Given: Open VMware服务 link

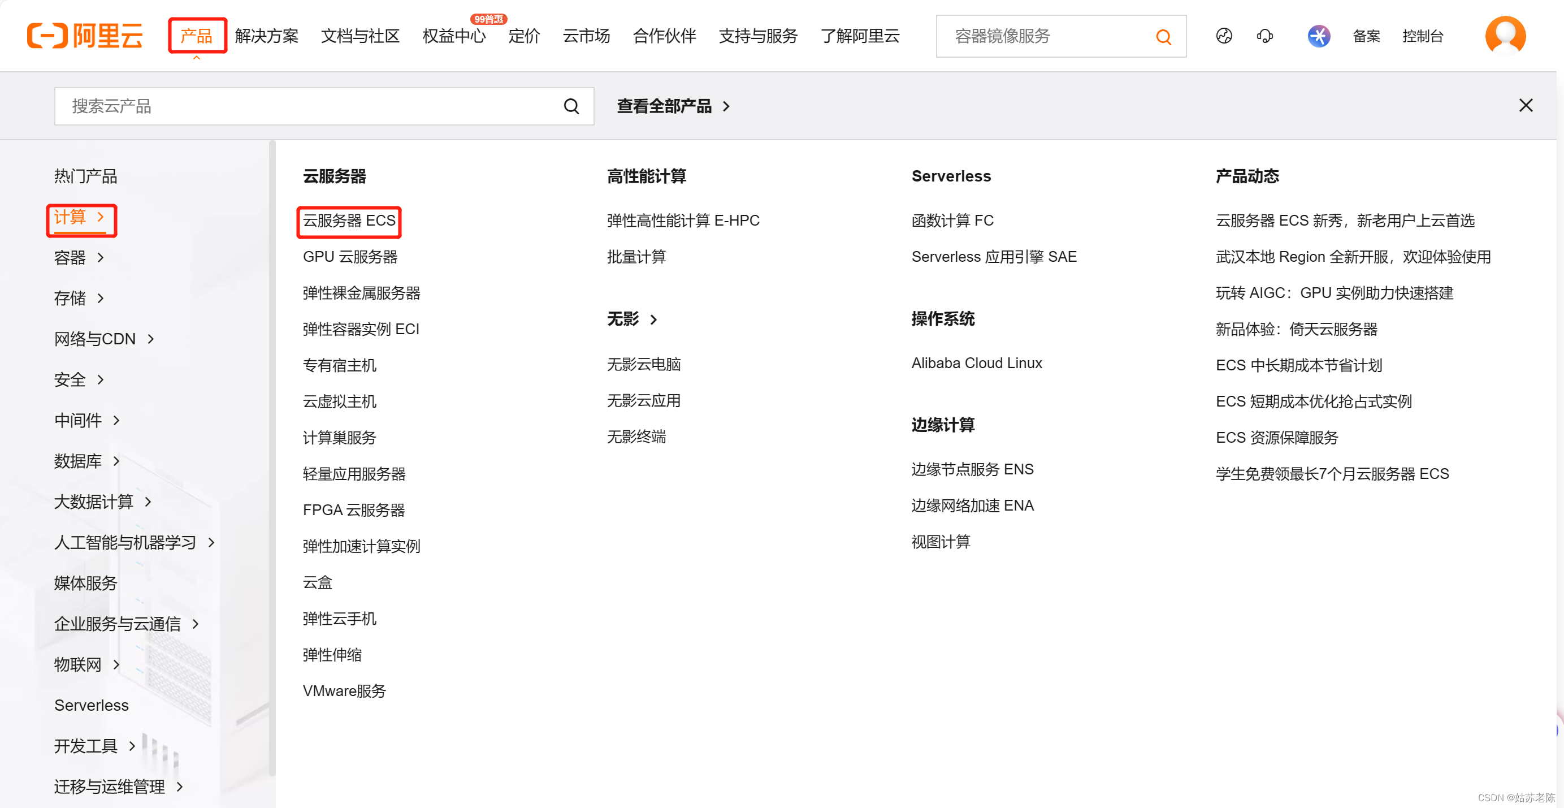Looking at the screenshot, I should pos(344,691).
